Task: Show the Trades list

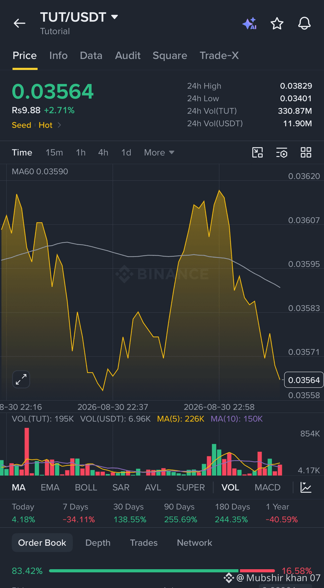Action: [144, 543]
